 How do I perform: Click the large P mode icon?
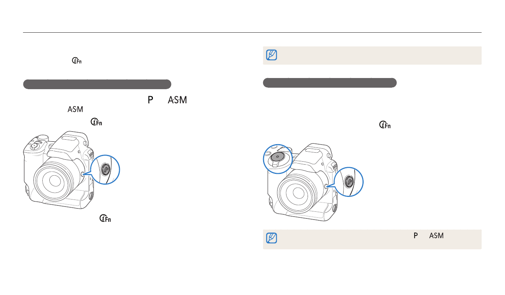pos(151,100)
